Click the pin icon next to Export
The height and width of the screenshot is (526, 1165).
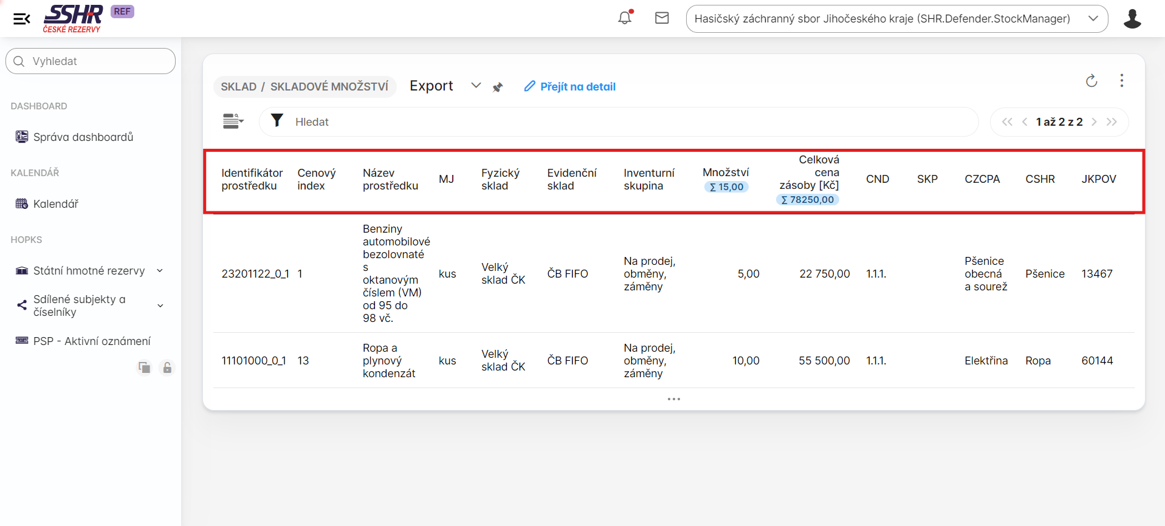pyautogui.click(x=498, y=87)
